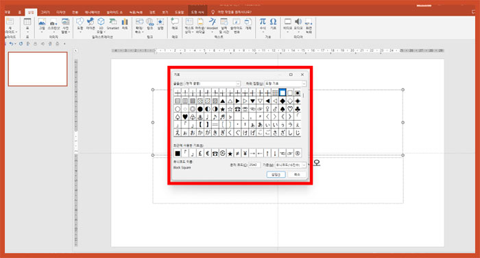Click the Action (실행) star icon
The width and height of the screenshot is (480, 258).
tap(160, 21)
